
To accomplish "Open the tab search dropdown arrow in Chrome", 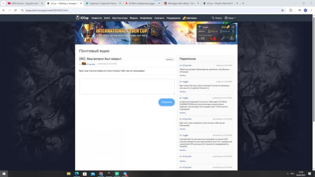I will pos(3,3).
